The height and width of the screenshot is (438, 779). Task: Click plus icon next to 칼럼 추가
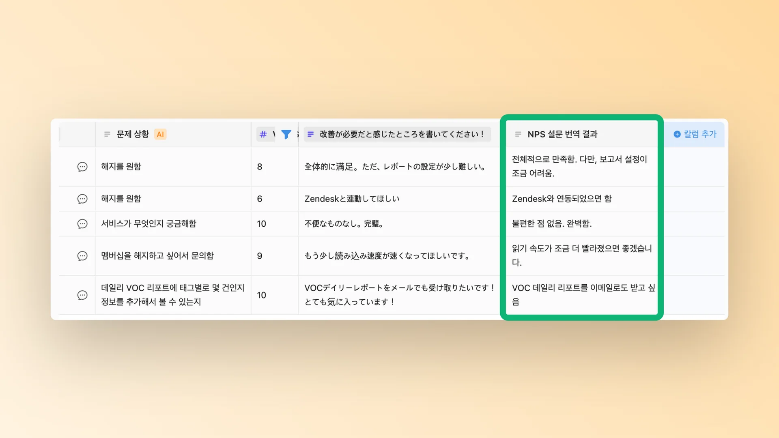677,134
